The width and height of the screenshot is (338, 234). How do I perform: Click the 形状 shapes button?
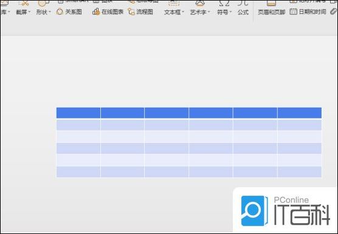(41, 12)
